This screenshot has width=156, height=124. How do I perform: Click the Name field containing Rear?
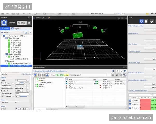21,80
